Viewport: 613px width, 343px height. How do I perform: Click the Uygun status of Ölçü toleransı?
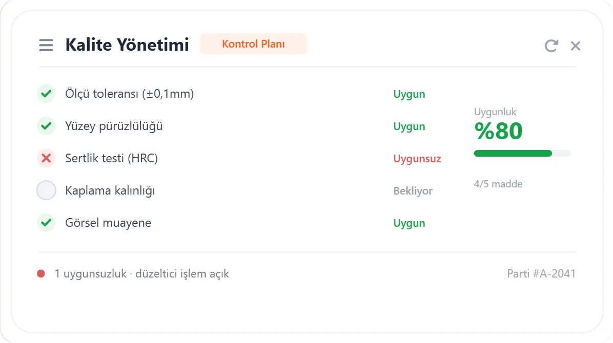(409, 94)
